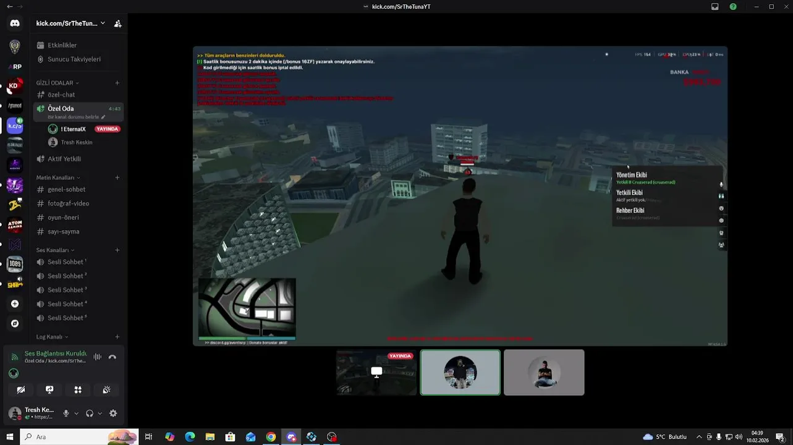Open the 1089 server icon

15,264
